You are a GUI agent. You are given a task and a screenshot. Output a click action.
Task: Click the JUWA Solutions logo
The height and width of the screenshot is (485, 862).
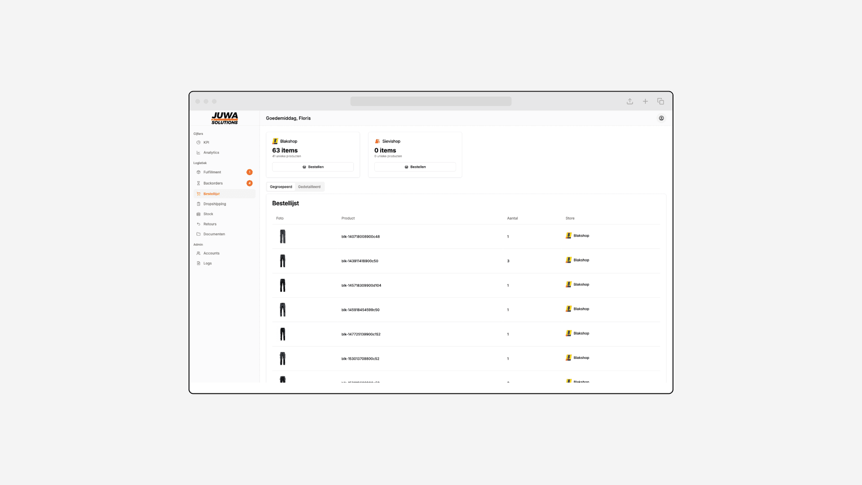(x=224, y=118)
